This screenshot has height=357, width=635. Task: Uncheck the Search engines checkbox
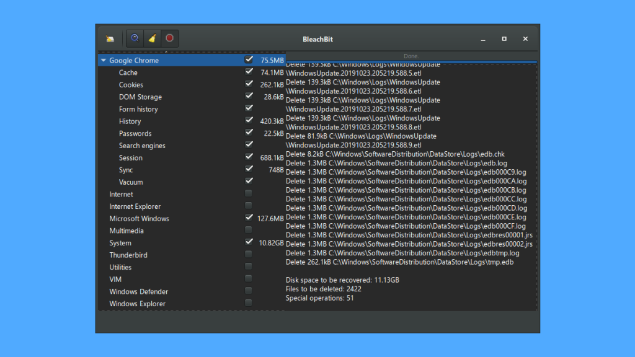pos(249,145)
